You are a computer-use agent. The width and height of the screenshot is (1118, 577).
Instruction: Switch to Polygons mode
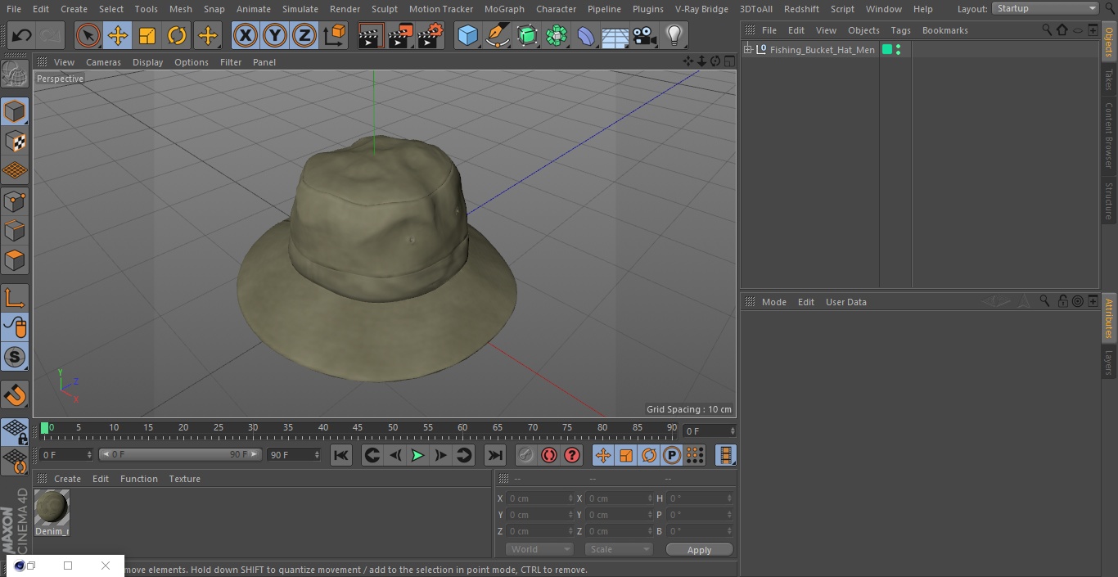[x=15, y=260]
